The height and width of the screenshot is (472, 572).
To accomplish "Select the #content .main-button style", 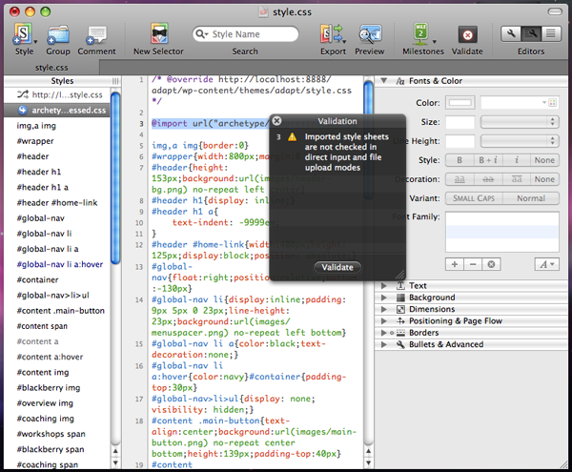I will [61, 311].
